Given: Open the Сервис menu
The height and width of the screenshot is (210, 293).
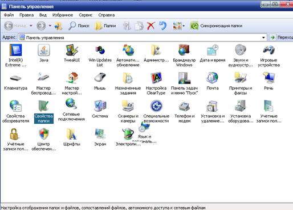Looking at the screenshot, I should pyautogui.click(x=86, y=15).
